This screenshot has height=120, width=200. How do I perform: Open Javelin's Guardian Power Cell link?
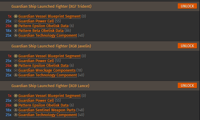click(36, 61)
